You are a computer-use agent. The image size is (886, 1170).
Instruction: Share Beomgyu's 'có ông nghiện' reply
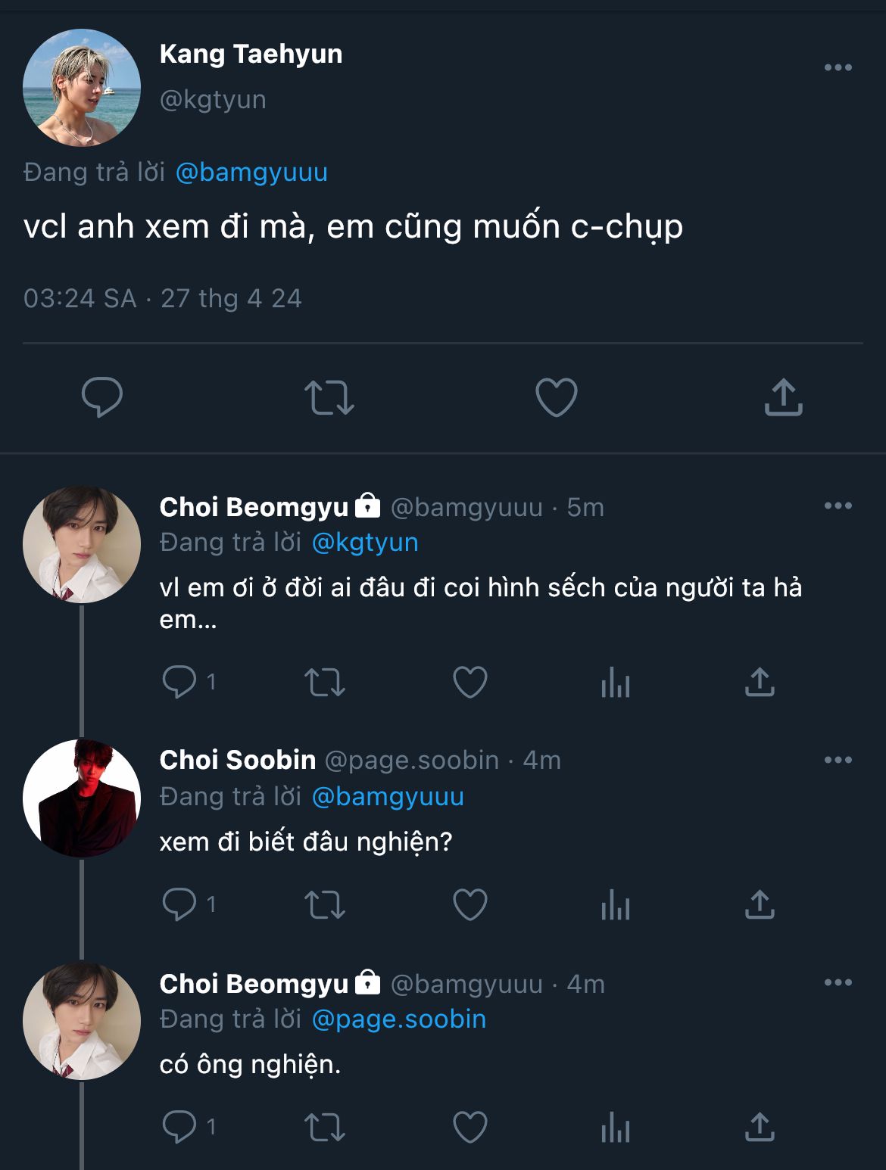point(760,1126)
